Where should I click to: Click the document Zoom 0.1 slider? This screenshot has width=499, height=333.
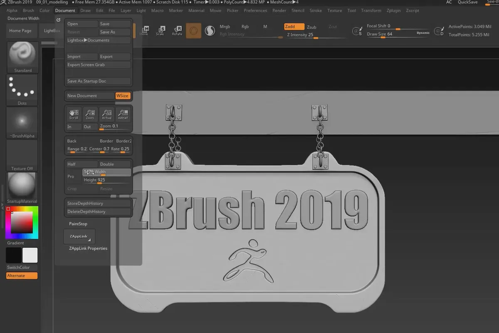click(115, 127)
